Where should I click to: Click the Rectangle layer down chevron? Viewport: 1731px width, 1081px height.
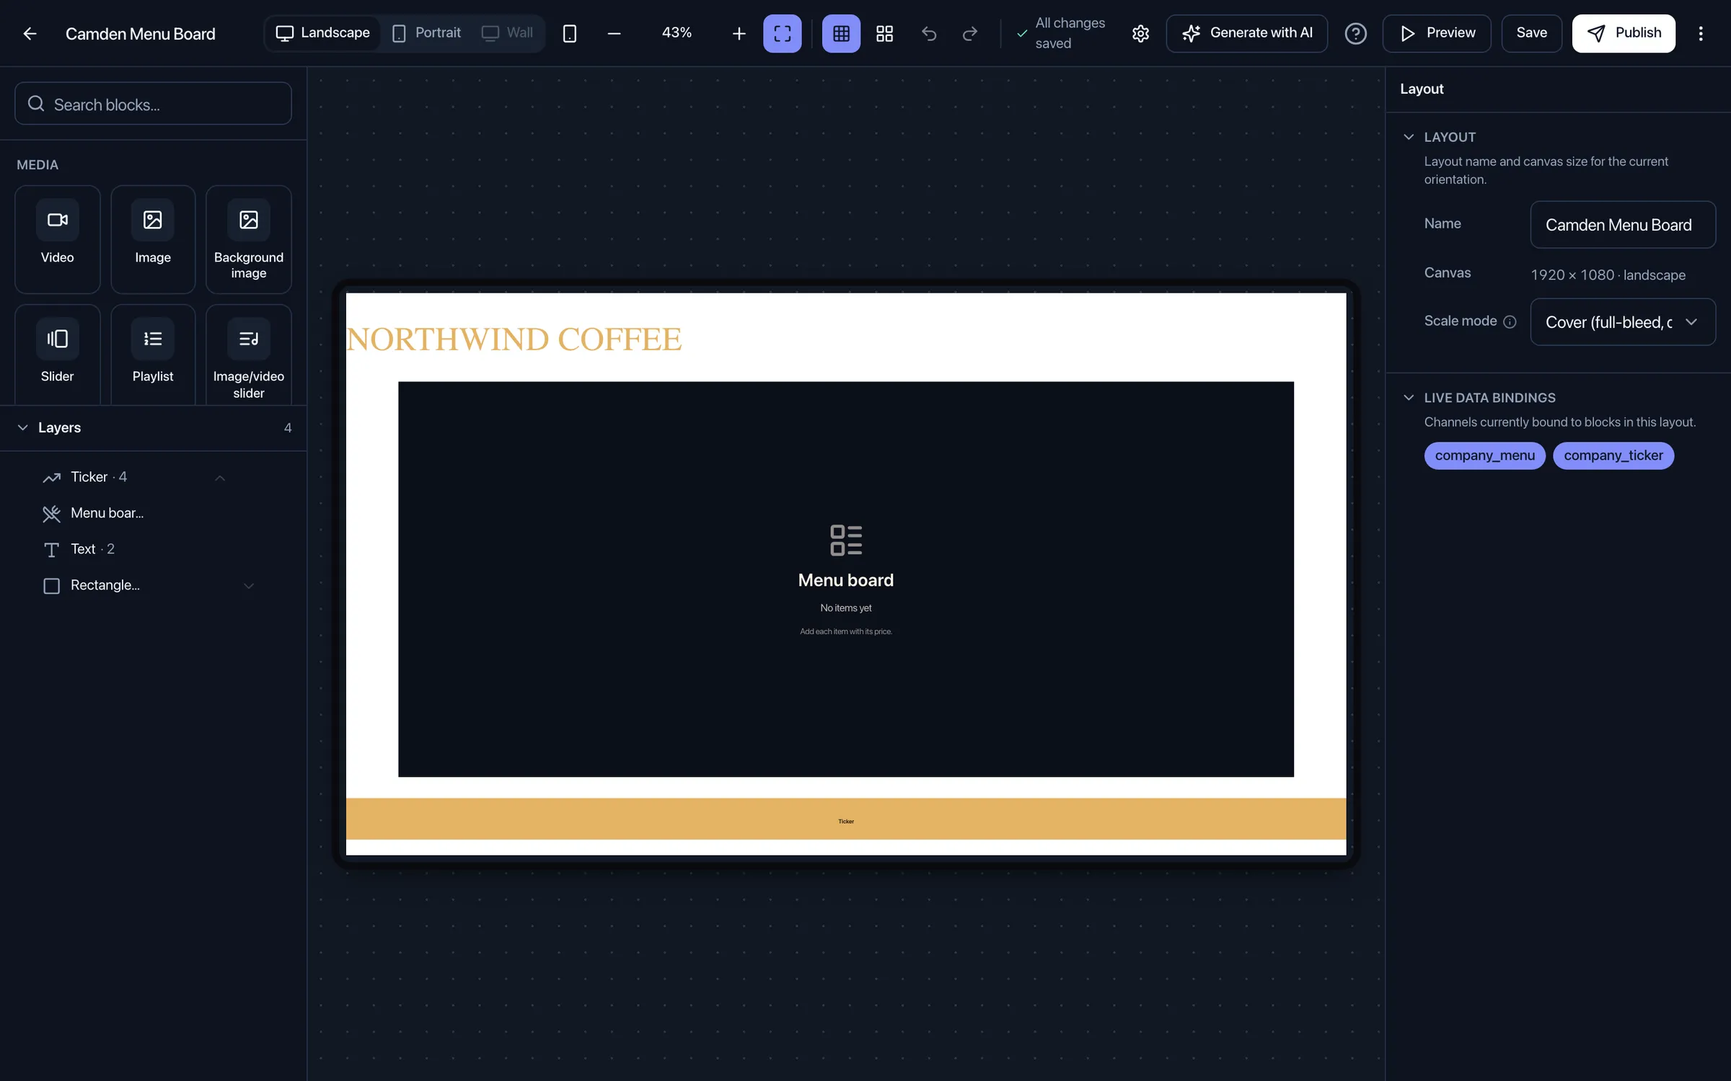(x=249, y=586)
